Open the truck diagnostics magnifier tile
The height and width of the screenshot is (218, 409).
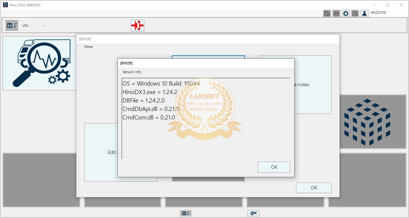click(x=39, y=63)
